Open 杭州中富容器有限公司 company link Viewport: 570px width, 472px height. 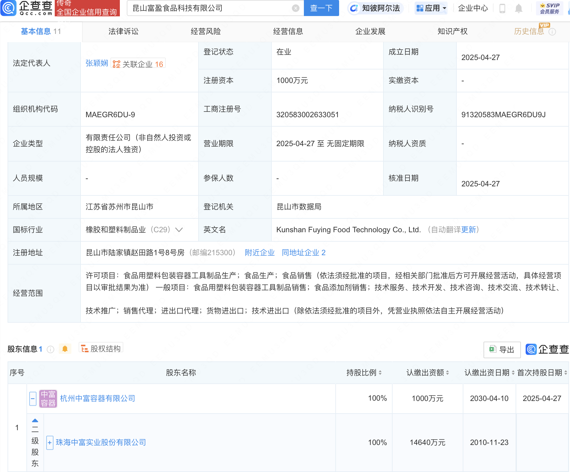97,398
